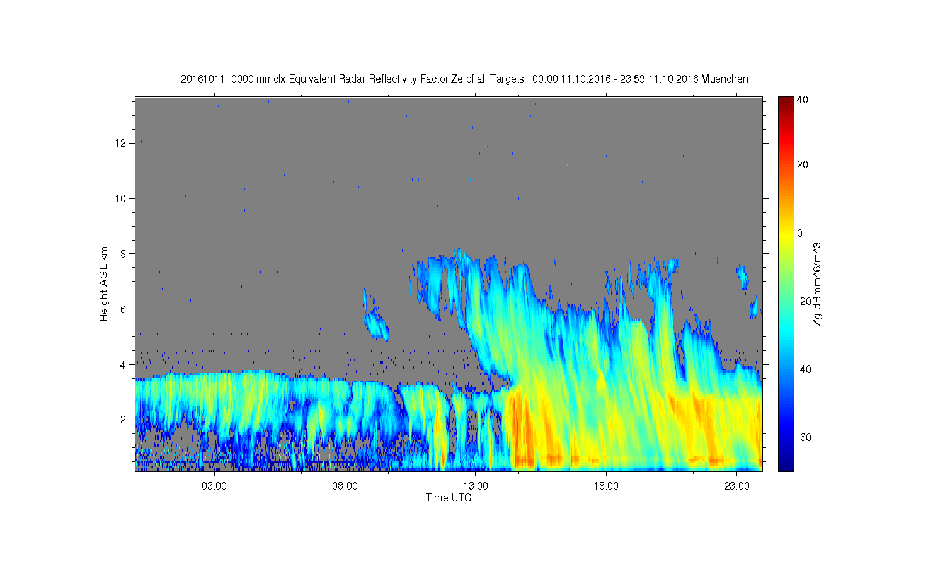Click the colorbar label '40'

click(803, 100)
